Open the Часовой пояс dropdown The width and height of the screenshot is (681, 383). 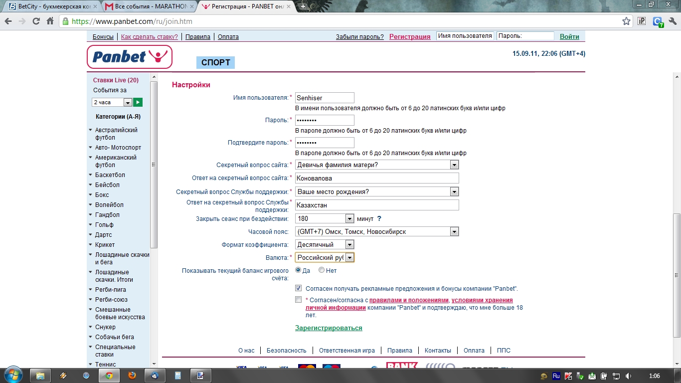pyautogui.click(x=377, y=231)
